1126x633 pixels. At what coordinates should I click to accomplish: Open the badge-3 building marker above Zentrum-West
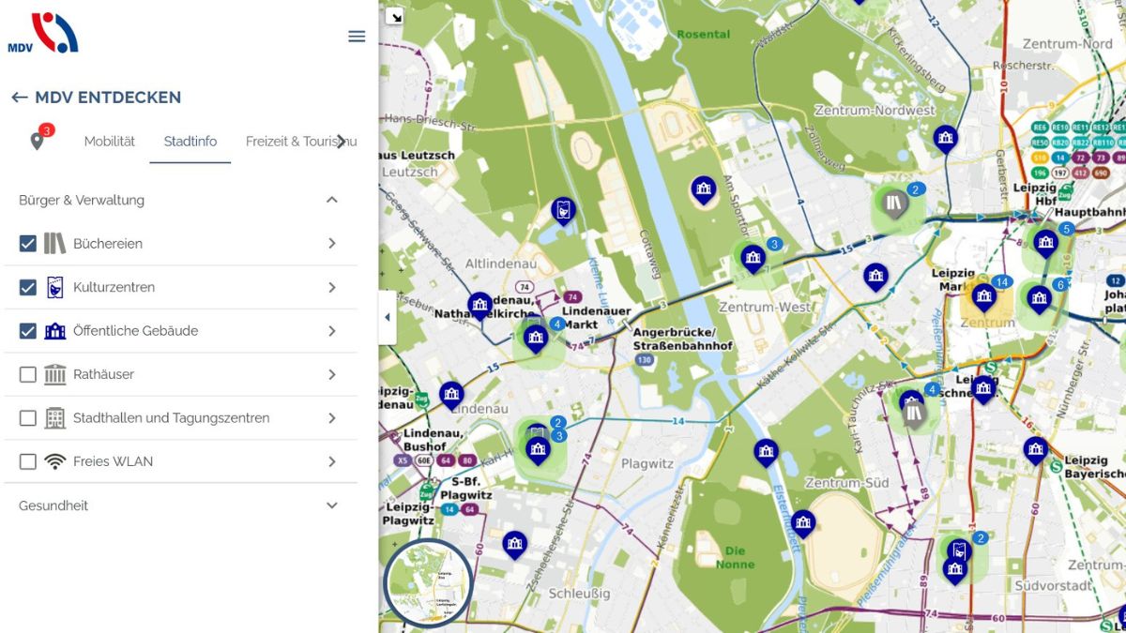coord(753,258)
